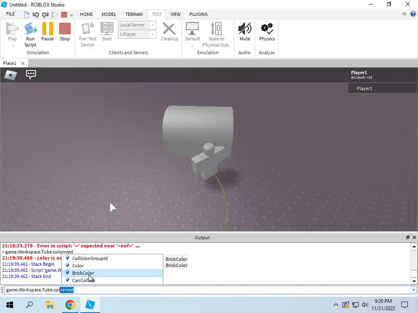Click the 'Stack End' line in Output
This screenshot has width=418, height=313.
coord(27,276)
